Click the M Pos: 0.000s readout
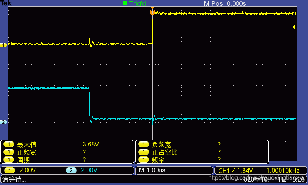Screen dimensions: 308x185 (225, 3)
